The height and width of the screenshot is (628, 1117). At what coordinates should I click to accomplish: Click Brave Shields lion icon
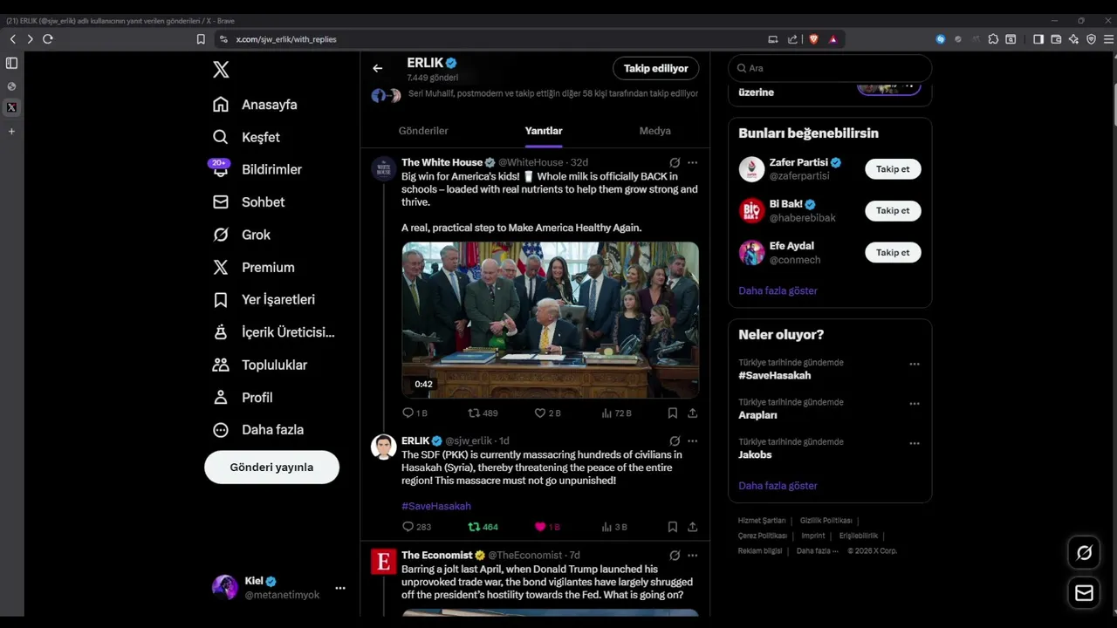[813, 39]
